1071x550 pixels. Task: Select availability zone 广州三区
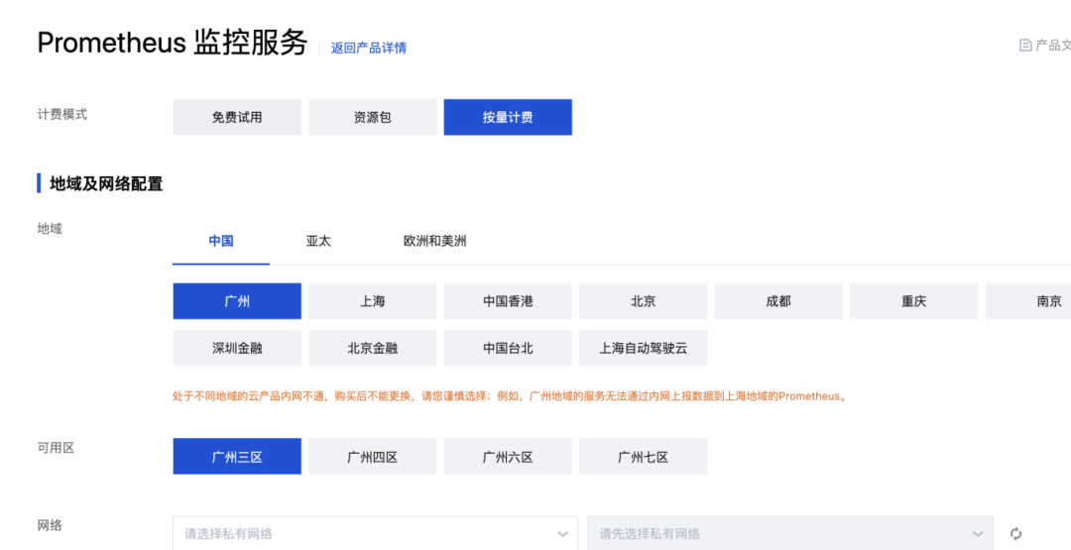click(x=237, y=457)
